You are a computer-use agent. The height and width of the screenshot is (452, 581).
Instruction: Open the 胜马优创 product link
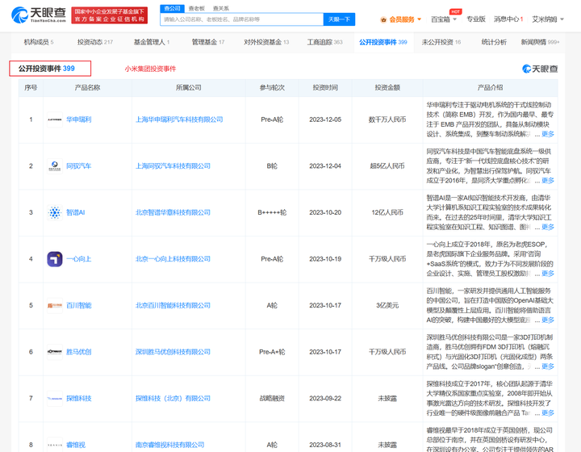[x=78, y=352]
